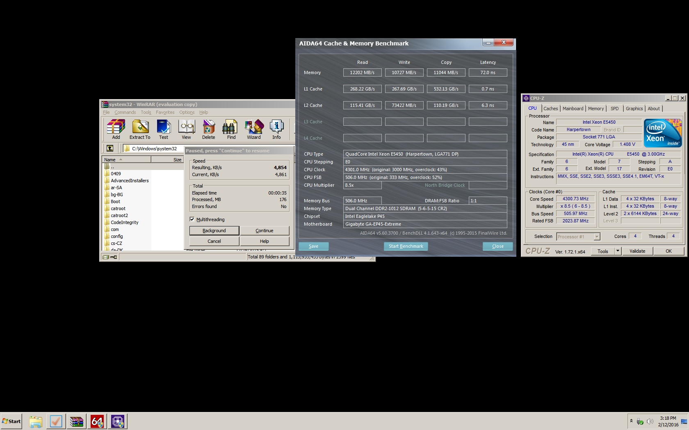Click the View icon in WinRAR toolbar
This screenshot has width=689, height=430.
point(187,129)
